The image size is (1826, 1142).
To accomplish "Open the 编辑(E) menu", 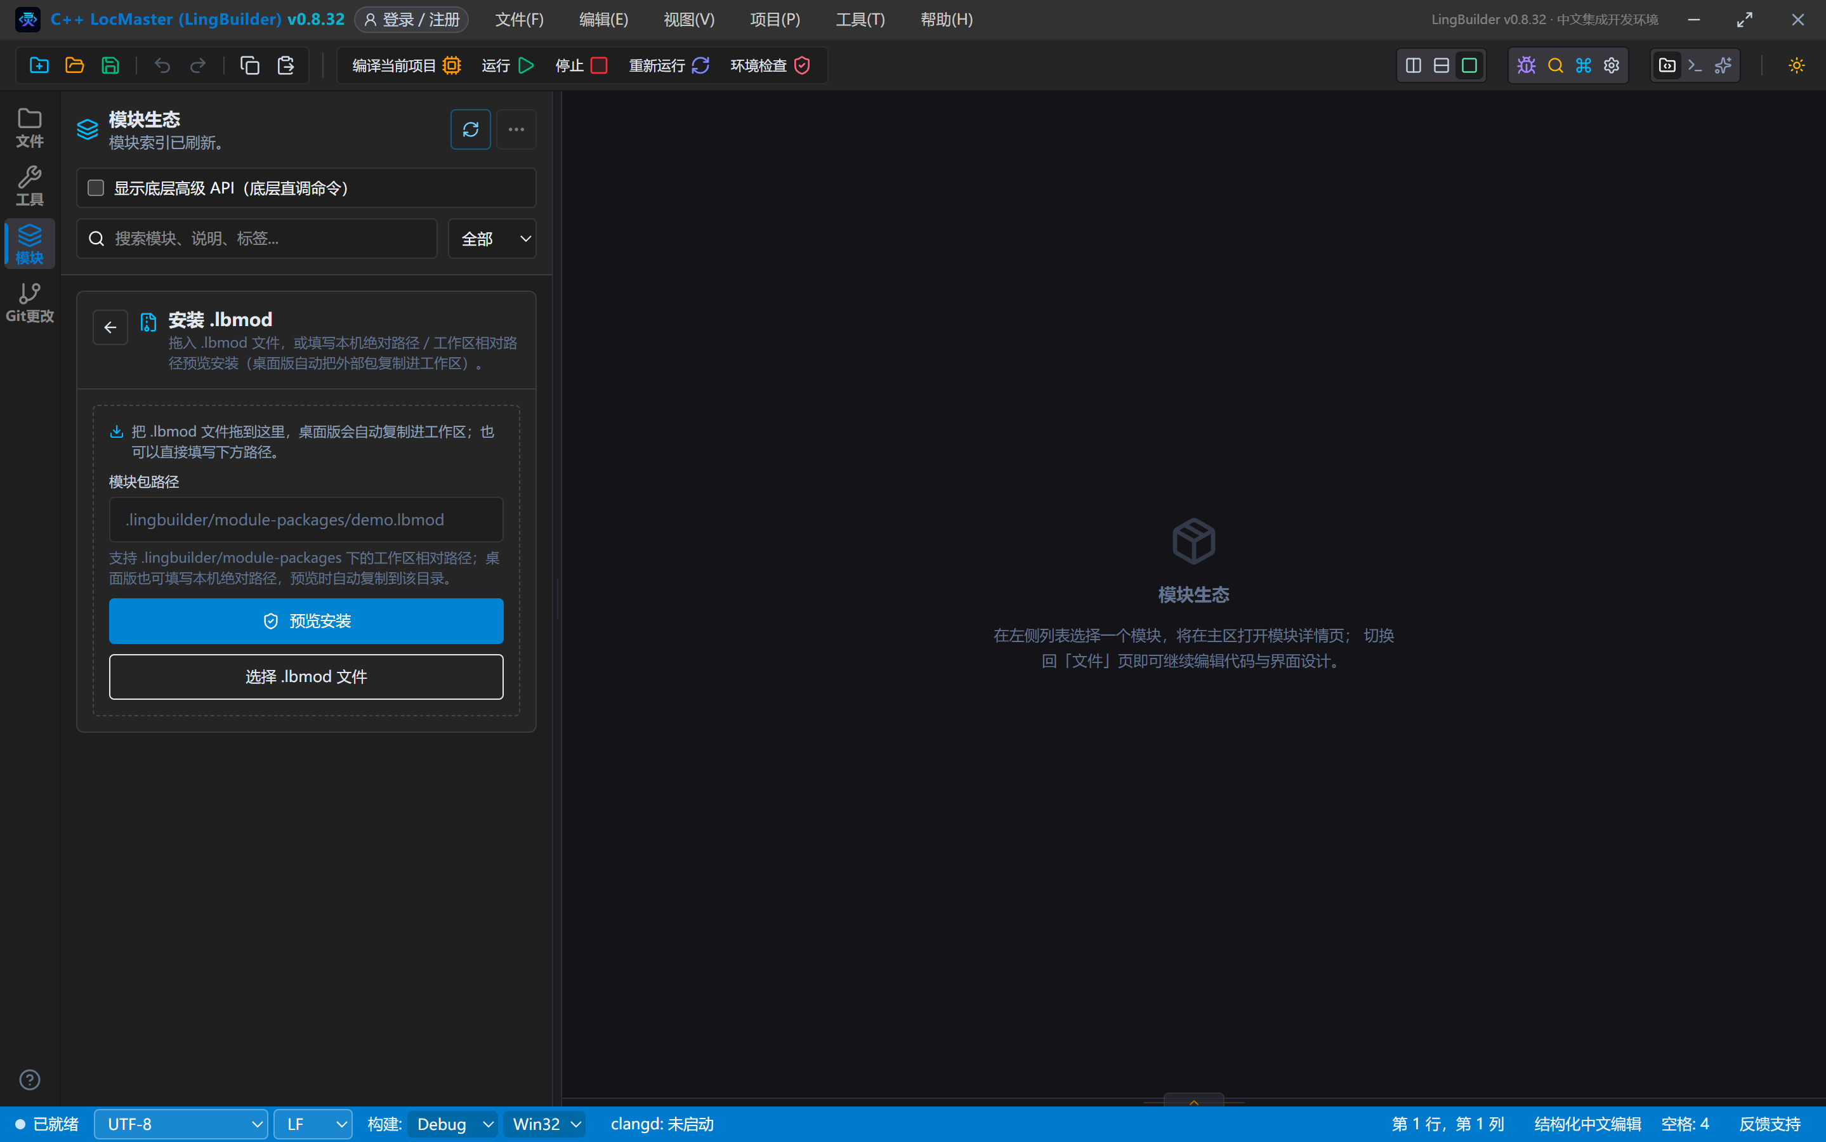I will (x=603, y=20).
